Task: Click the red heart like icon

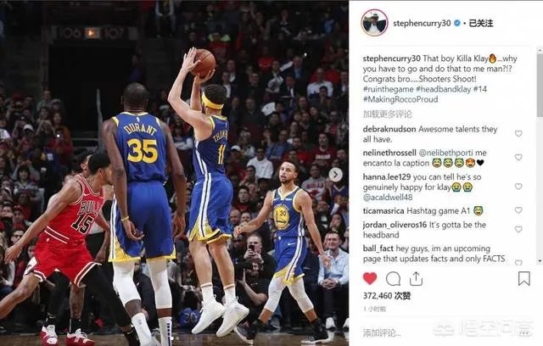Action: 370,278
